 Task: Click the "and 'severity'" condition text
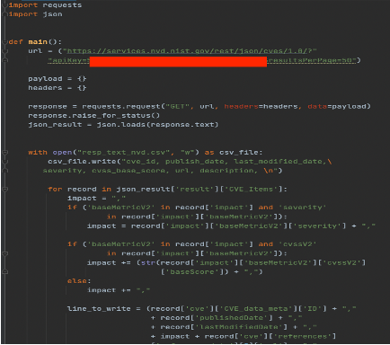(x=292, y=208)
